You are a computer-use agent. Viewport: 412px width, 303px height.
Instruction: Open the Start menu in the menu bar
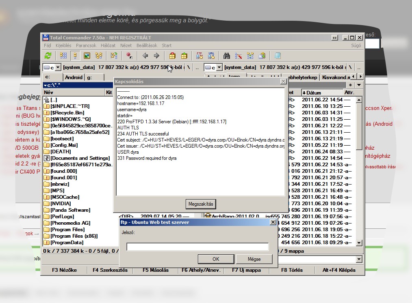pyautogui.click(x=167, y=45)
